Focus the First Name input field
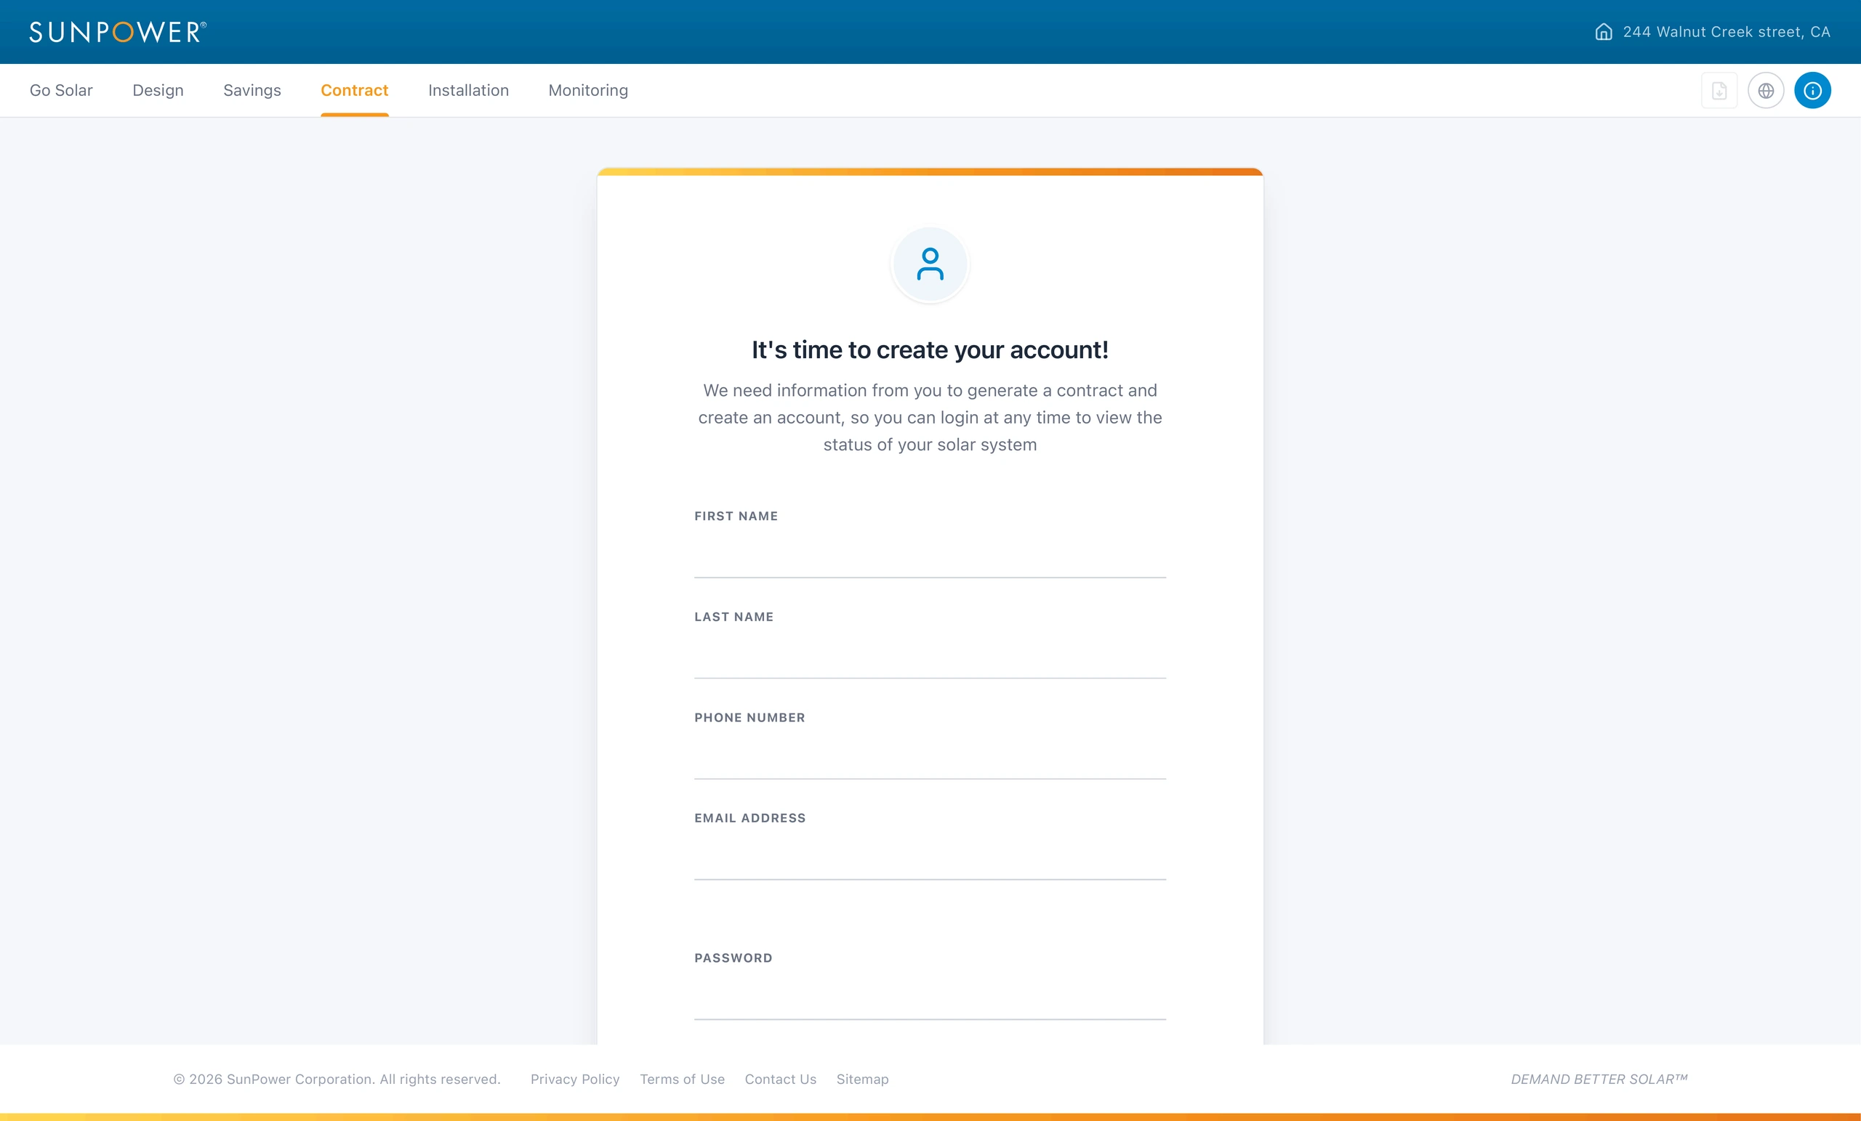Viewport: 1861px width, 1121px height. 930,556
